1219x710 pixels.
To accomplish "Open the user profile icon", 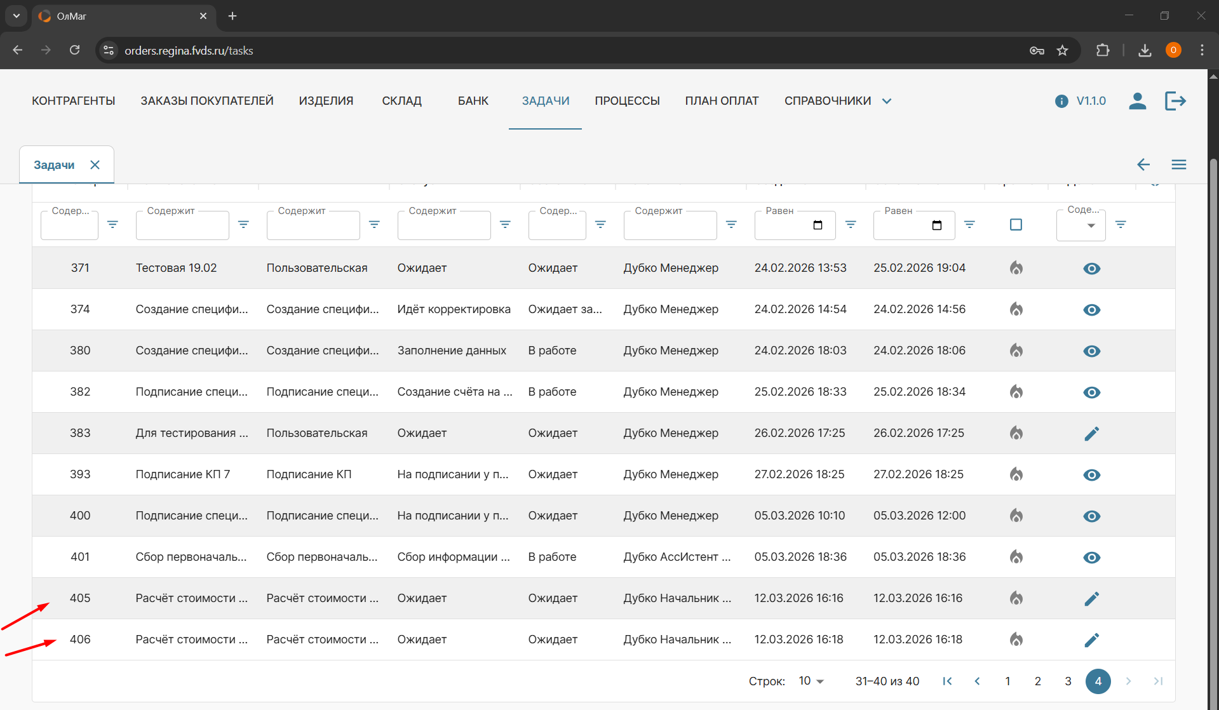I will tap(1137, 101).
